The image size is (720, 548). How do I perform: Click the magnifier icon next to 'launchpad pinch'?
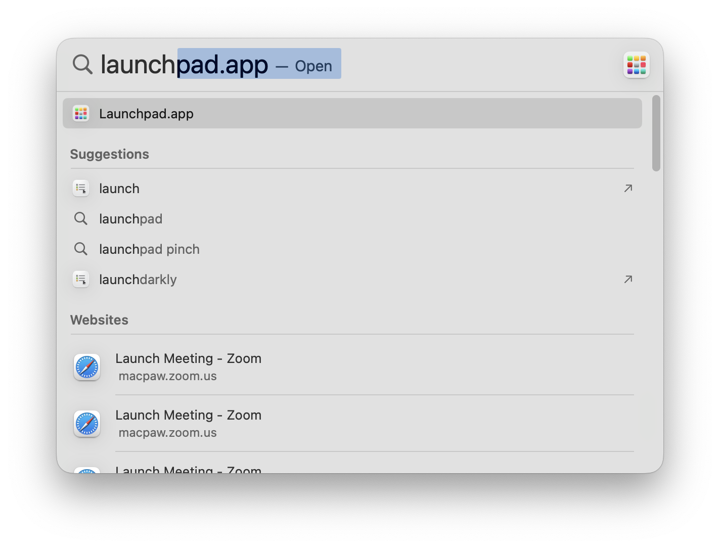point(81,249)
